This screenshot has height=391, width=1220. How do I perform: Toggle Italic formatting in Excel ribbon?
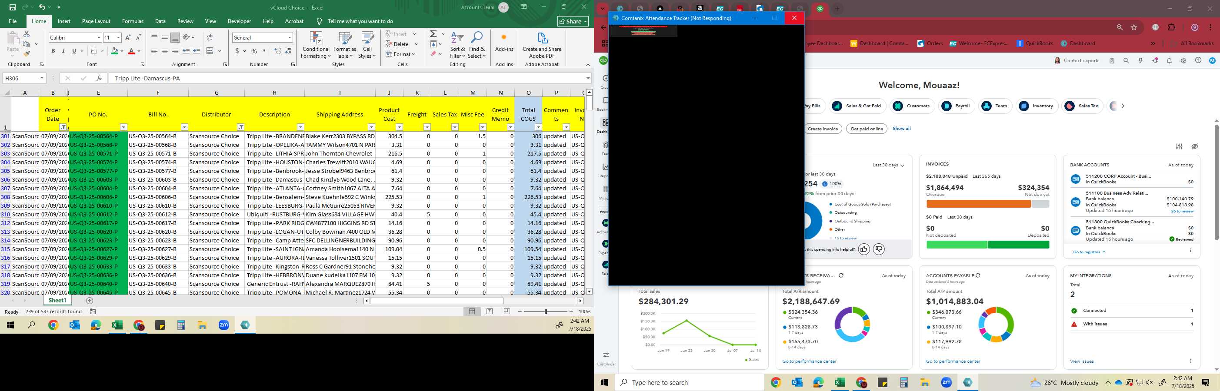click(x=63, y=51)
